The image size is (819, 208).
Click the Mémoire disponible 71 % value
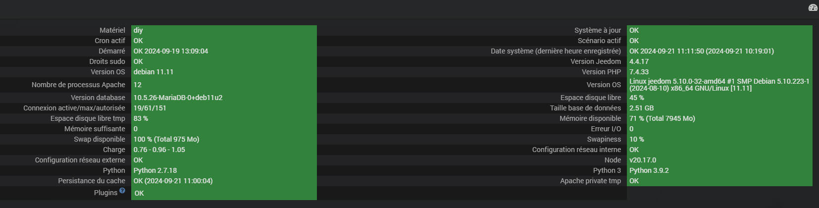[662, 118]
